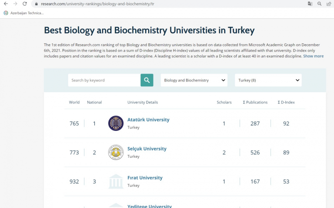Click the share page icon
The height and width of the screenshot is (208, 334).
329,3
